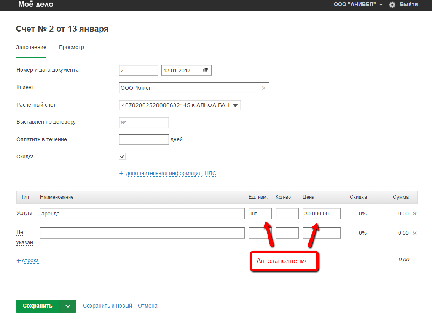The width and height of the screenshot is (432, 322).
Task: Switch to the Просмотр tab
Action: point(72,48)
